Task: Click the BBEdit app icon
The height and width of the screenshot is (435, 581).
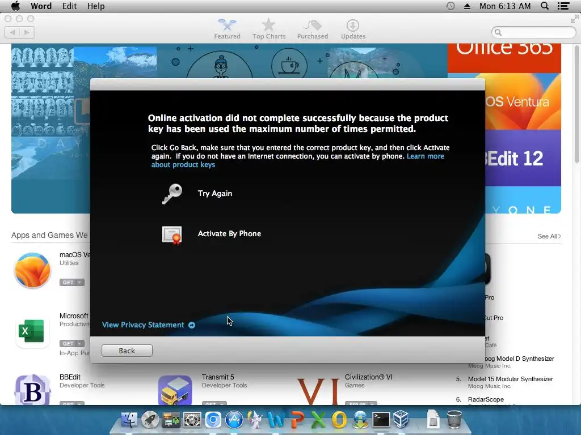Action: pyautogui.click(x=32, y=390)
